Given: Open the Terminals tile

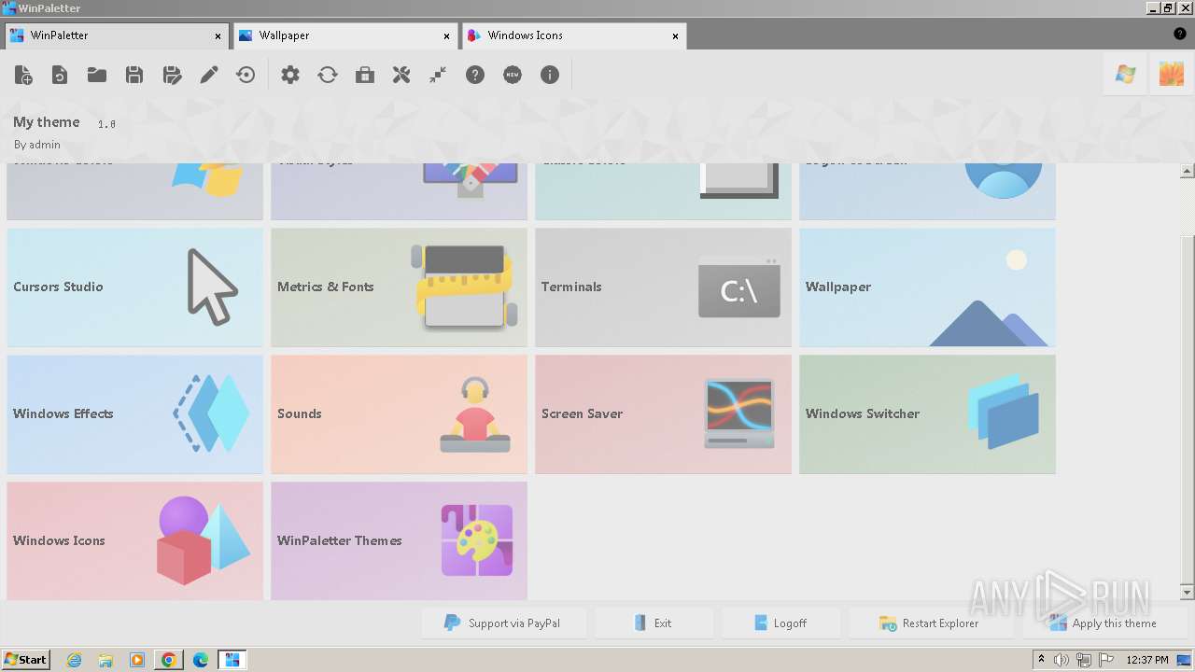Looking at the screenshot, I should 663,287.
